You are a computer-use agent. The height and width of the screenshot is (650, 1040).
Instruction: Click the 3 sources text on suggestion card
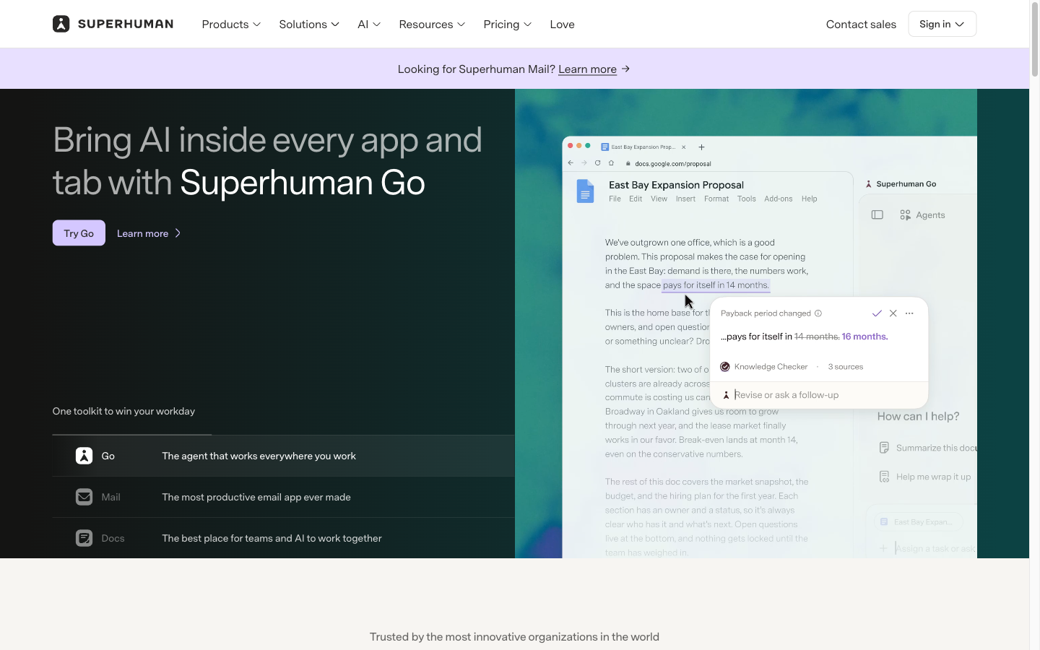coord(846,367)
